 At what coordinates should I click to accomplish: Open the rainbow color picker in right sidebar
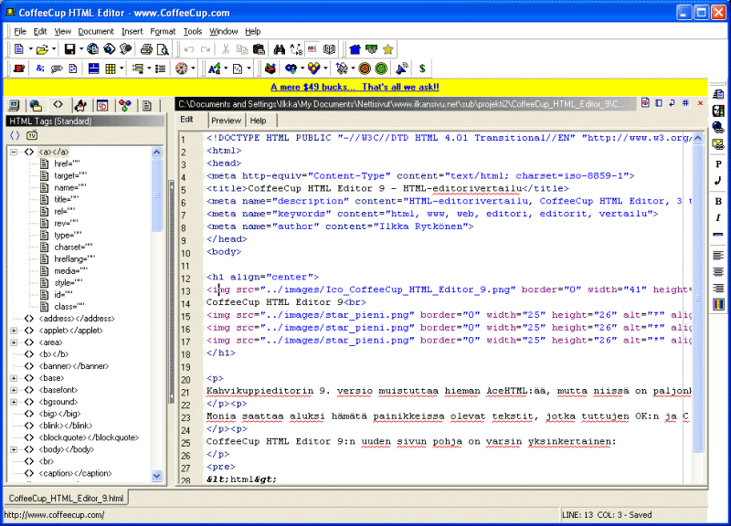click(x=718, y=305)
